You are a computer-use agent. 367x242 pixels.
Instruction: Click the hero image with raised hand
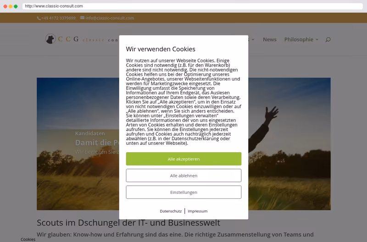pos(289,144)
